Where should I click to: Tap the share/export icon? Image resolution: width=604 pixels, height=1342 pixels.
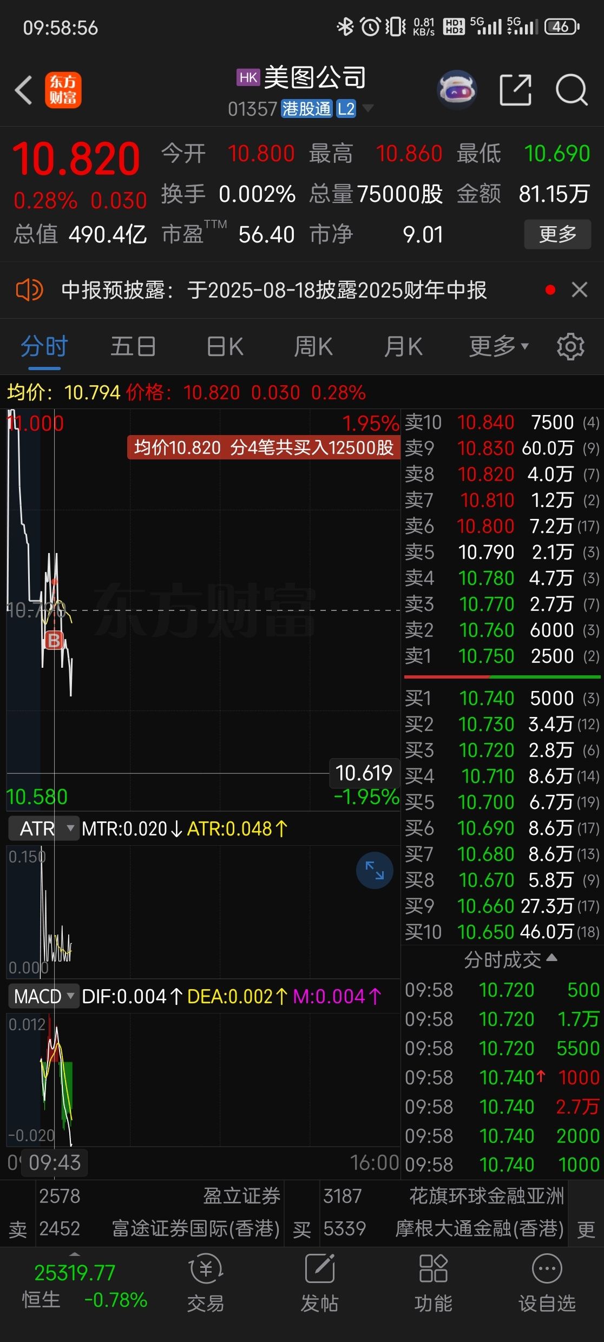(515, 90)
